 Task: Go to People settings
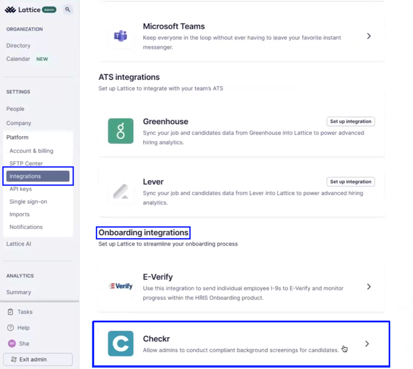15,109
